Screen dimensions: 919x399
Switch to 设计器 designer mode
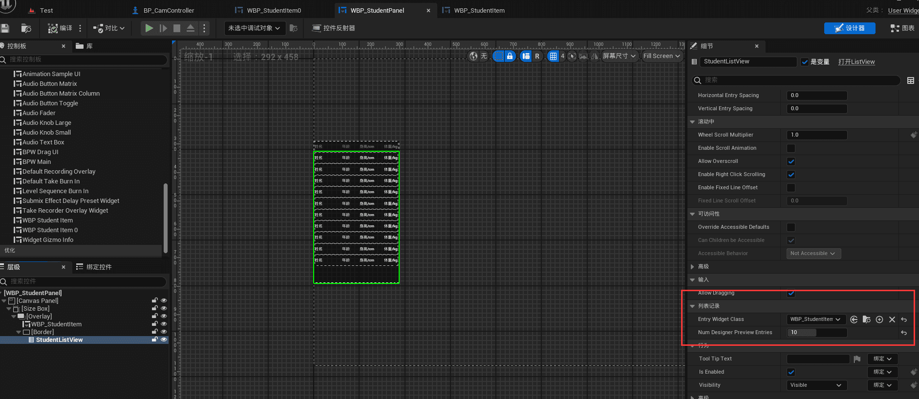(850, 28)
